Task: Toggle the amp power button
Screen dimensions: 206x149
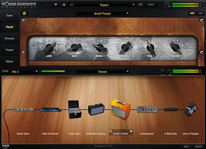Action: click(x=24, y=13)
